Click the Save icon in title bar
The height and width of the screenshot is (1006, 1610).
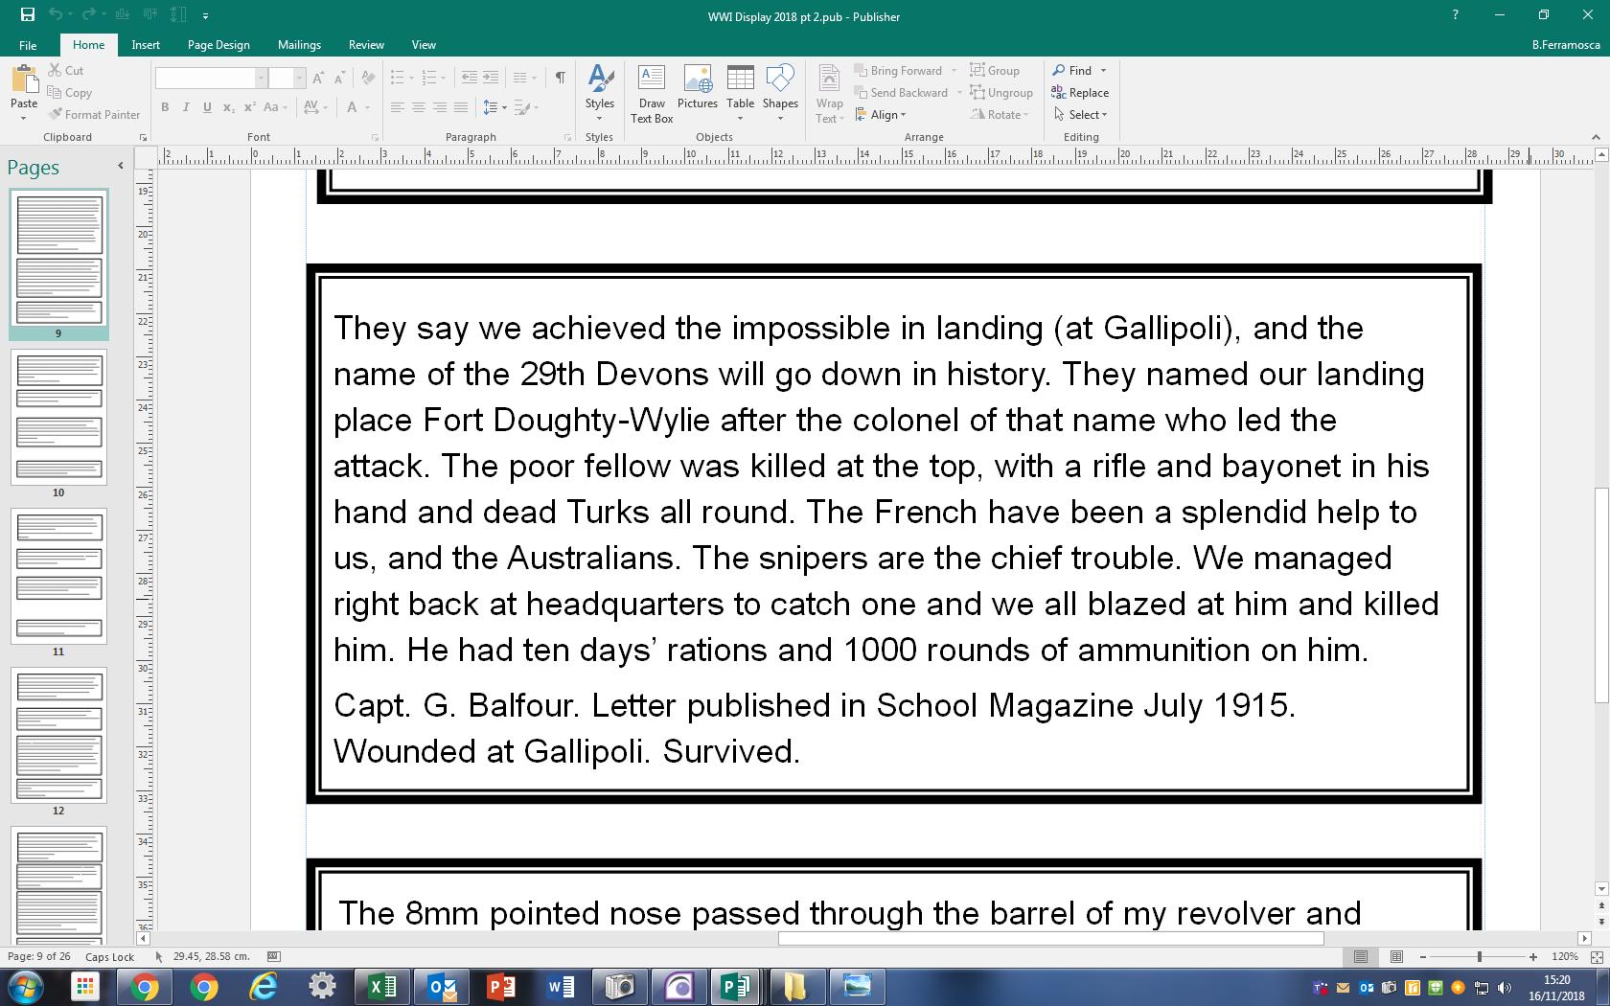(27, 15)
